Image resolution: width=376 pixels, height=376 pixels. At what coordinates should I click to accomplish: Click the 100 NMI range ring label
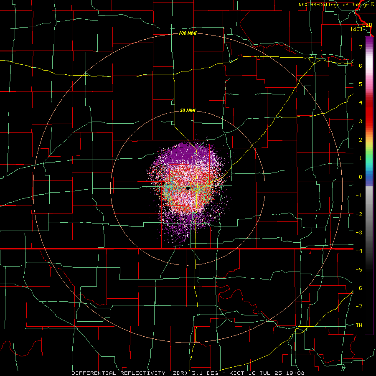[x=188, y=33]
